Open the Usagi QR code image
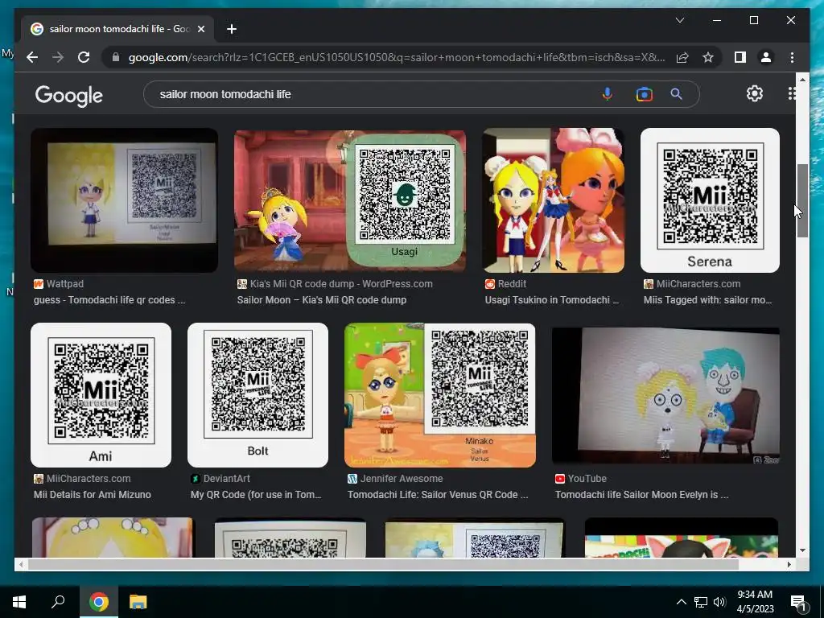Image resolution: width=824 pixels, height=618 pixels. 349,200
